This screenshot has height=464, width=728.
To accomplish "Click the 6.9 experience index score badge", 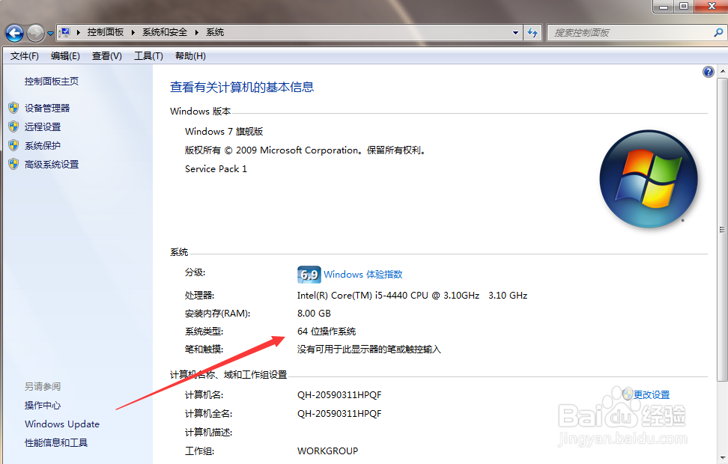I will [x=309, y=274].
